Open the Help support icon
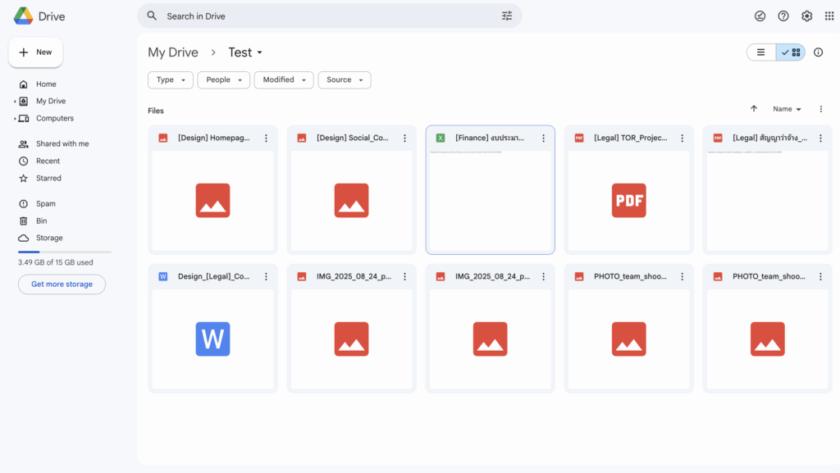 pos(783,16)
